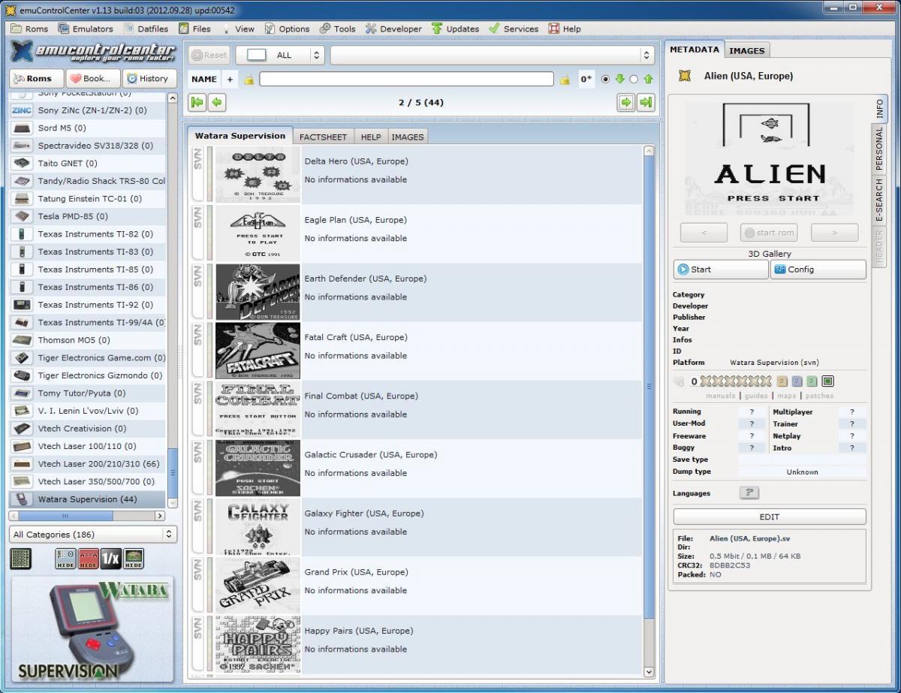Viewport: 901px width, 693px height.
Task: Click the Galaxy Fighter game thumbnail
Action: [x=258, y=526]
